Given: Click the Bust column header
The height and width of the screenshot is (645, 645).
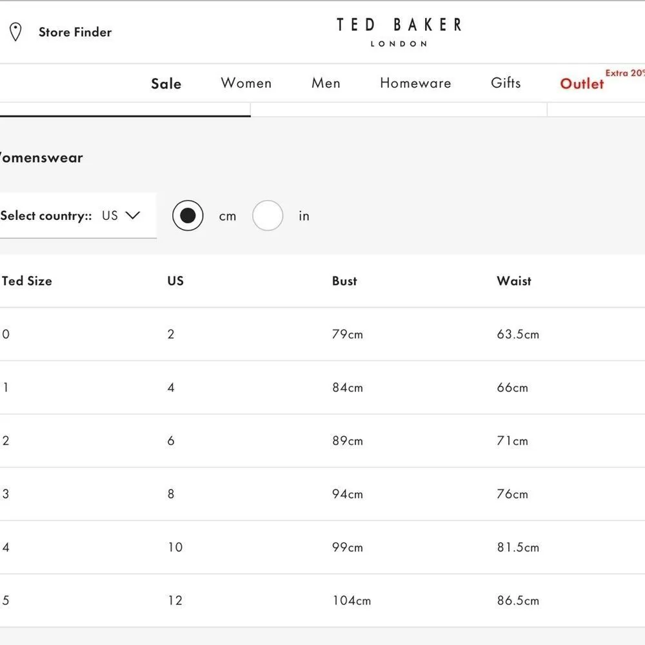Looking at the screenshot, I should (x=344, y=281).
